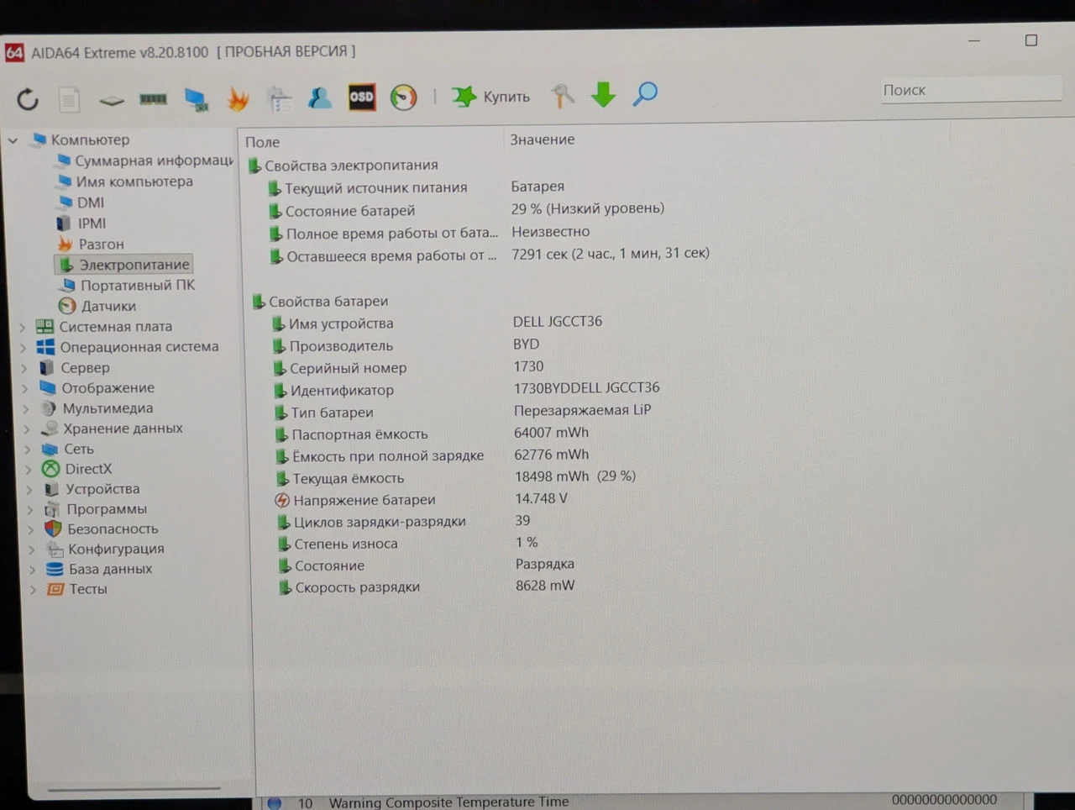Select Имя компьютера tree item
This screenshot has height=810, width=1075.
tap(125, 181)
